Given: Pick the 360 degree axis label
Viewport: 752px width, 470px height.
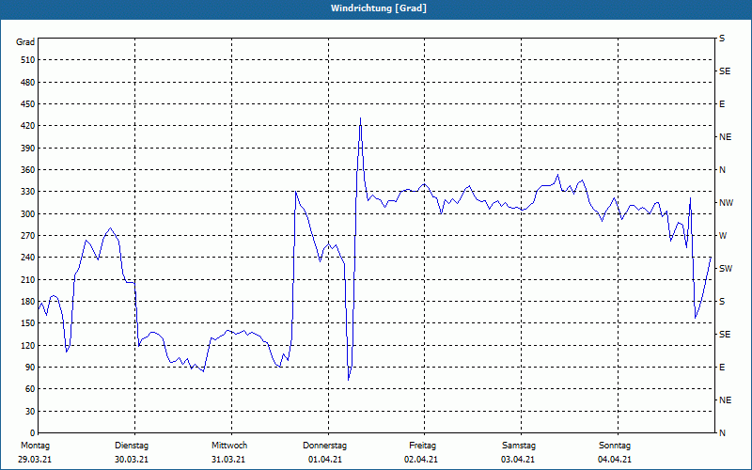Looking at the screenshot, I should click(28, 170).
